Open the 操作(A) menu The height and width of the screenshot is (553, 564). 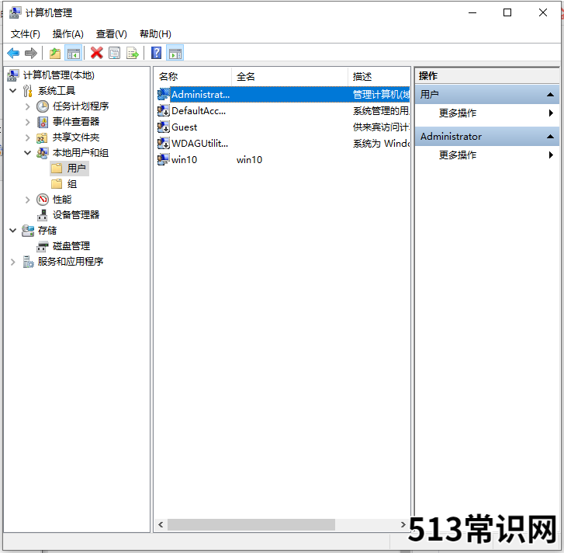pos(68,34)
